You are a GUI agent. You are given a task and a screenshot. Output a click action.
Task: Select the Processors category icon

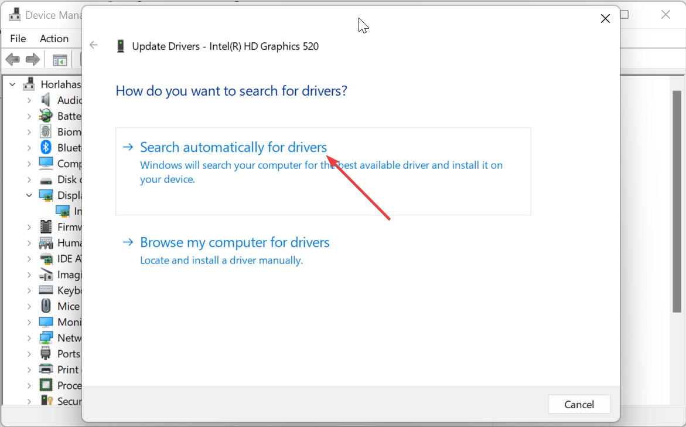pyautogui.click(x=46, y=385)
